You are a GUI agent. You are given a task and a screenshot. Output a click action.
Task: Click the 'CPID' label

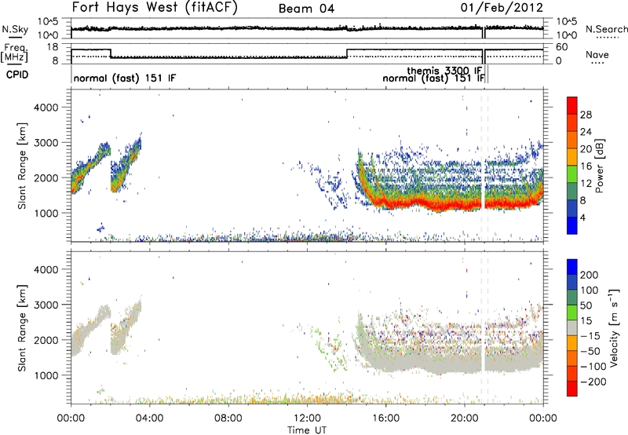pyautogui.click(x=17, y=75)
